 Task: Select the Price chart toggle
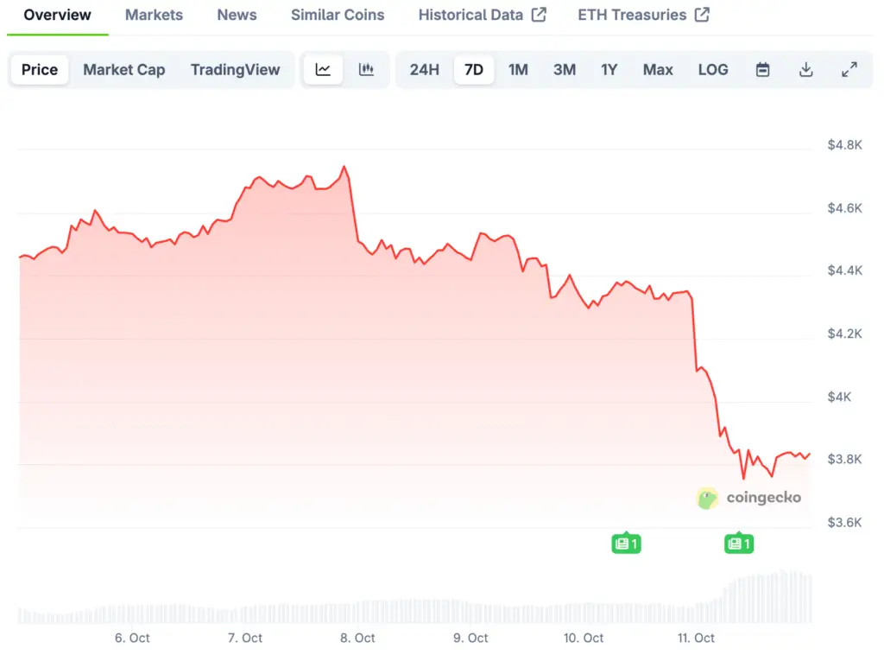click(x=40, y=70)
